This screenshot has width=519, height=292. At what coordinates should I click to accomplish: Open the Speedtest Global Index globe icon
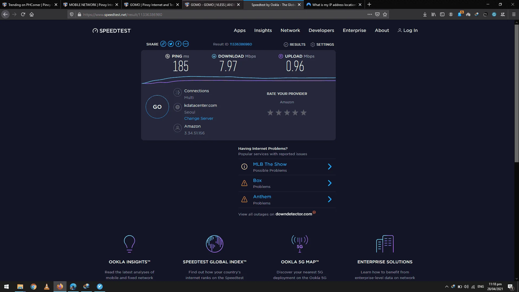pos(215,244)
